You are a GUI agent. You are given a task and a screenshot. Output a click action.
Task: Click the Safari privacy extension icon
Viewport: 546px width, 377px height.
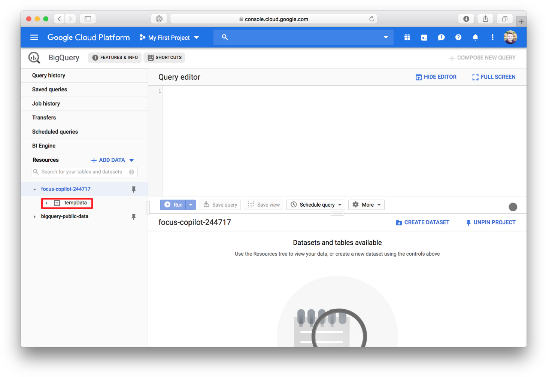pyautogui.click(x=159, y=19)
